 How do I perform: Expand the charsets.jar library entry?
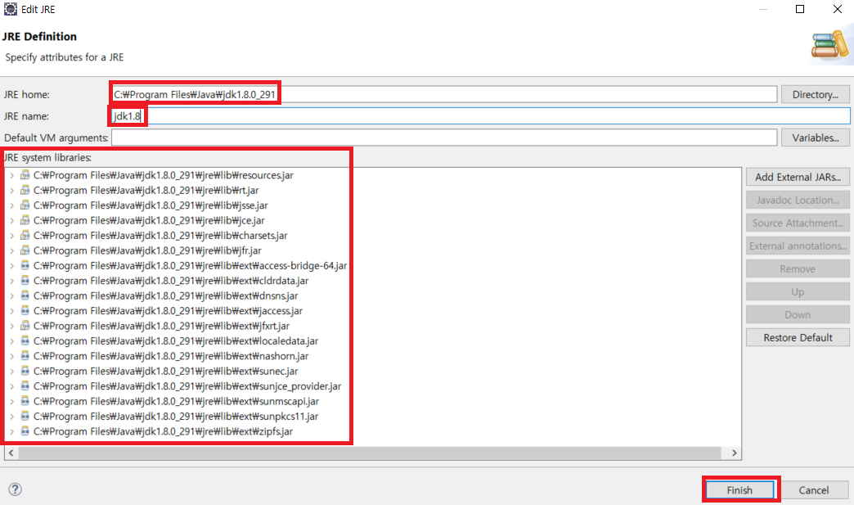[11, 236]
